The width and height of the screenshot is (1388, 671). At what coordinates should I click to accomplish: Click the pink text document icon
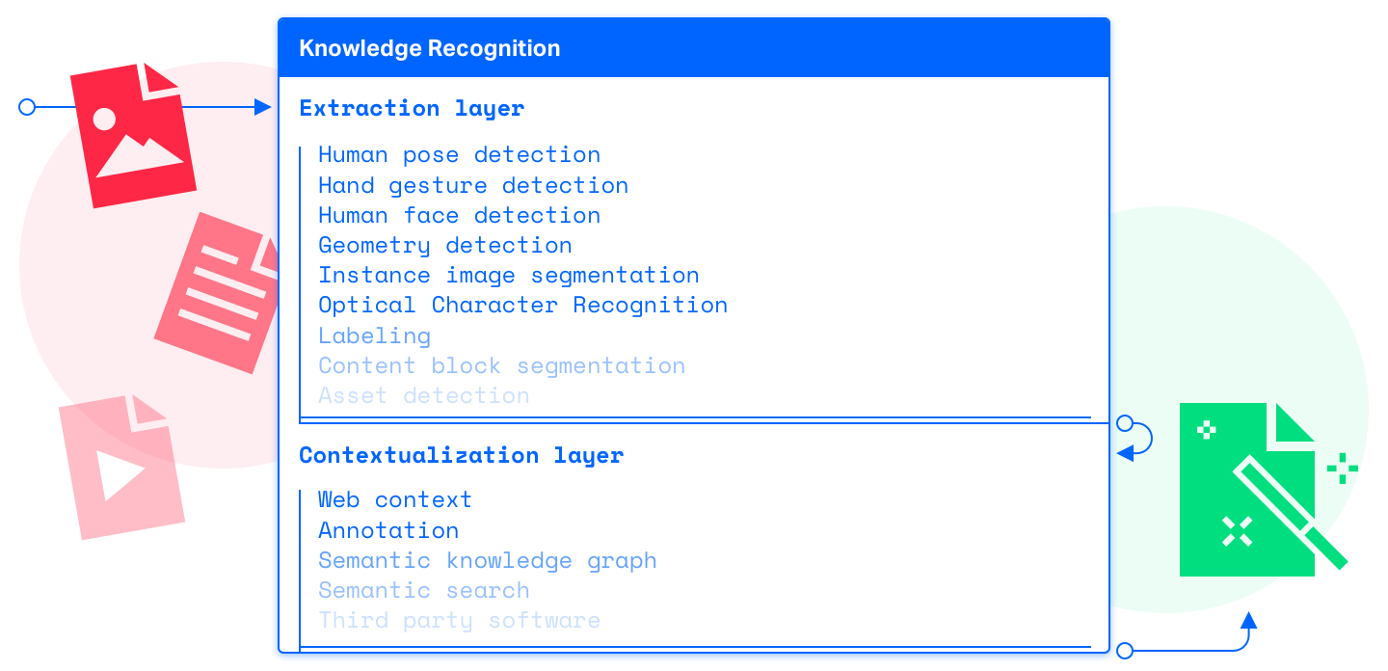pyautogui.click(x=217, y=292)
